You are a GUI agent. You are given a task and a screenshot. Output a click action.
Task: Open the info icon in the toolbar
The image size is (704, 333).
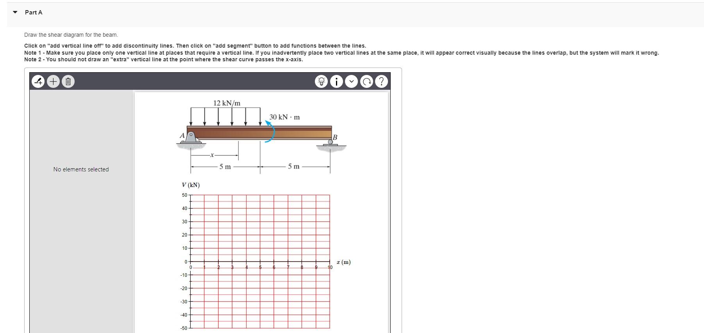coord(336,82)
